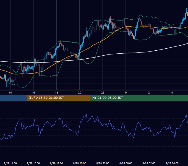
Task: Click the 8/28 16:00 time label
Action: click(x=33, y=163)
